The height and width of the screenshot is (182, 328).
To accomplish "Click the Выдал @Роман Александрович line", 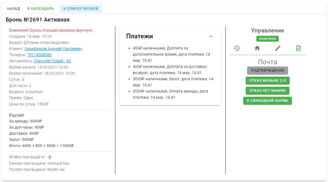I will coord(39,42).
